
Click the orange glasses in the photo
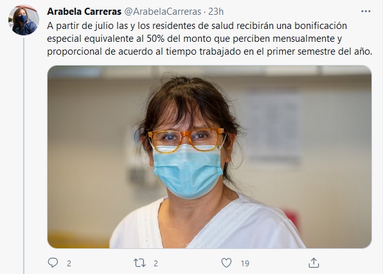[186, 140]
